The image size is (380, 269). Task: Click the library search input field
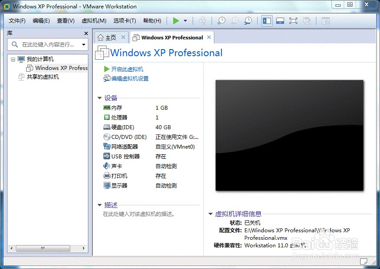point(44,45)
